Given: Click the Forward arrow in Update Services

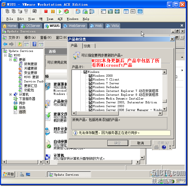Looking at the screenshot, I should point(11,44).
